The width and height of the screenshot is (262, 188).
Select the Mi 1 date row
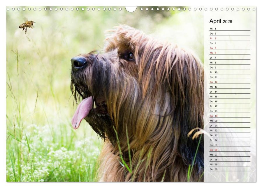tap(230, 29)
